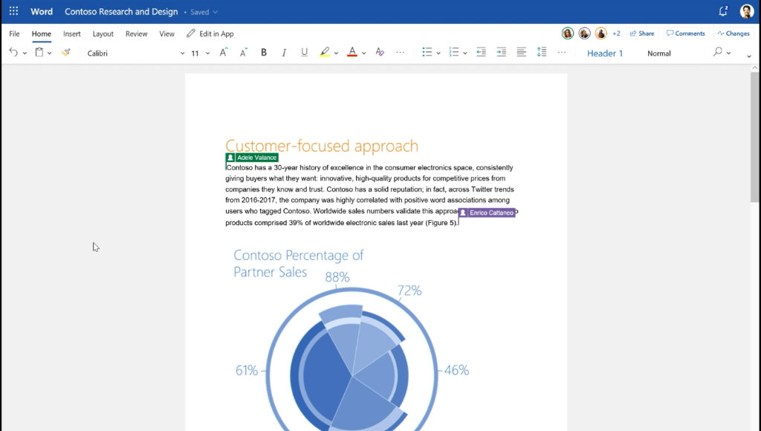Select the second collaborator avatar with purple ring
Screen dimensions: 761x431
click(x=584, y=33)
